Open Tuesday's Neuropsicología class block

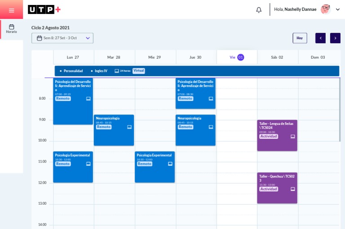114,130
